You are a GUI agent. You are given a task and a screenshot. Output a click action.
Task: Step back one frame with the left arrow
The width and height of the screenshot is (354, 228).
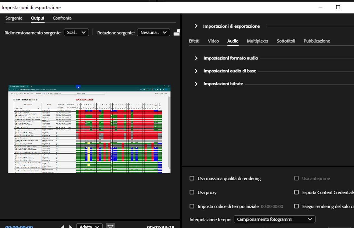tap(62, 226)
